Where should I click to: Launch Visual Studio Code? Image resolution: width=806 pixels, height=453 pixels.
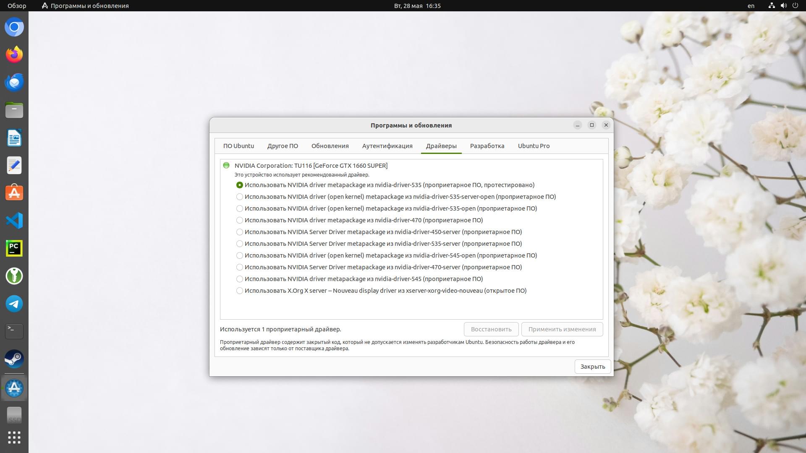point(14,221)
